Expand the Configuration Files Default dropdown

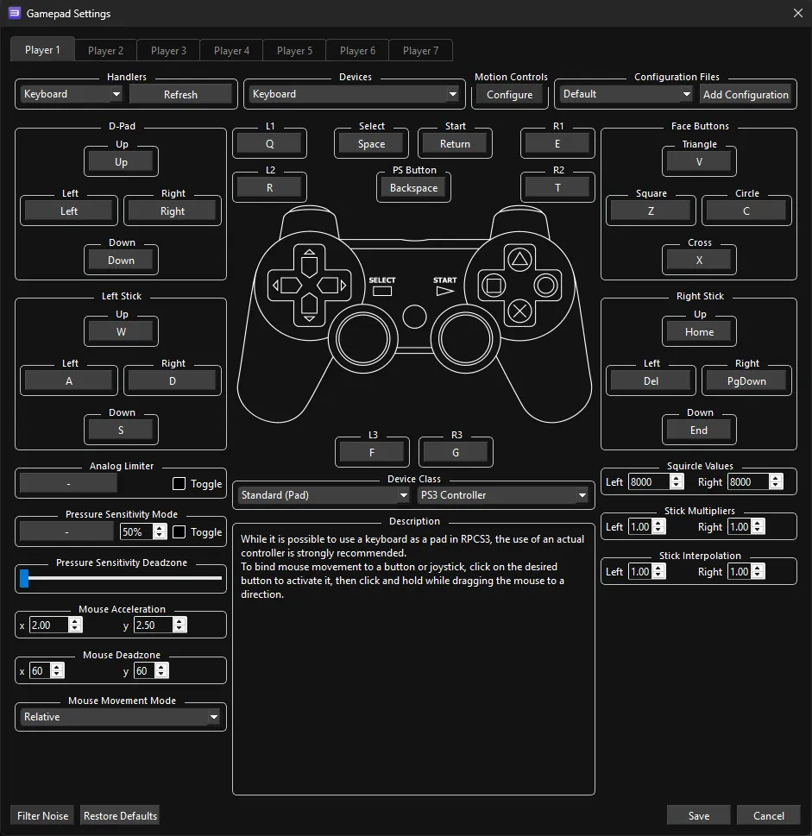tap(626, 94)
